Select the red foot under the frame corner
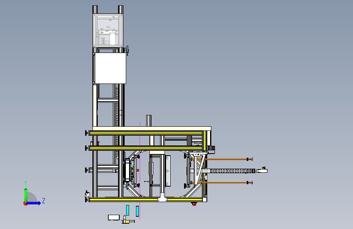The height and width of the screenshot is (229, 353). tap(194, 204)
